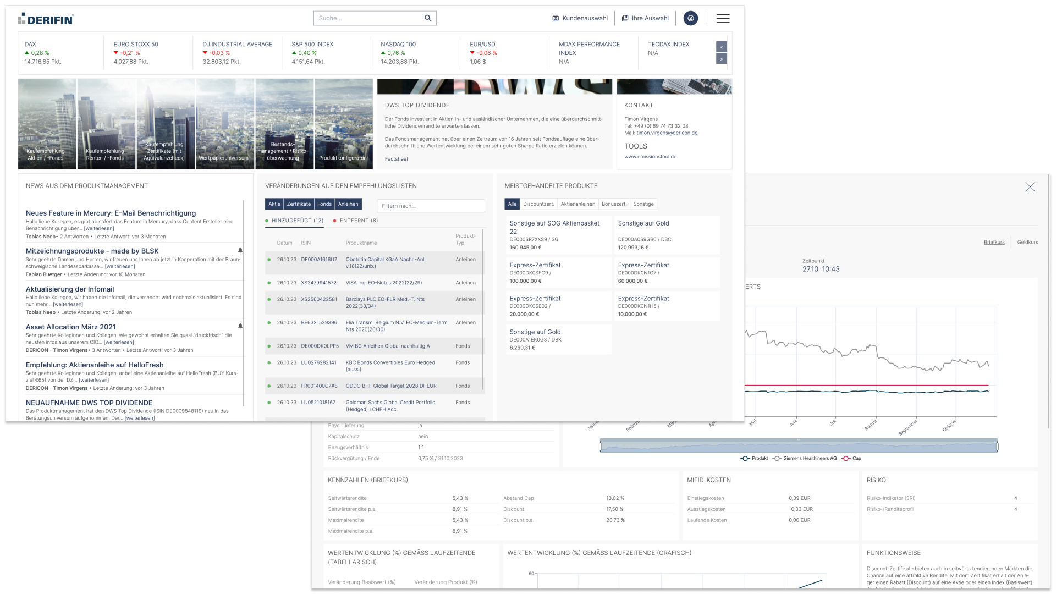Click bell icon beside Asset Allocation März 2021
Screen dimensions: 1056x594
[x=240, y=326]
